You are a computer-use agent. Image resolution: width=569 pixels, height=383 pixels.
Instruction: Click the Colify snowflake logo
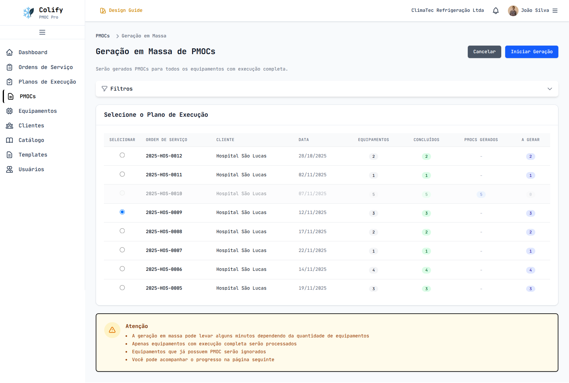[29, 12]
